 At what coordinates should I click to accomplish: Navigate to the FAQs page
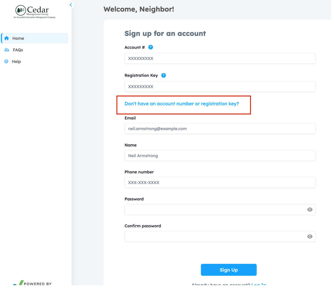[18, 50]
